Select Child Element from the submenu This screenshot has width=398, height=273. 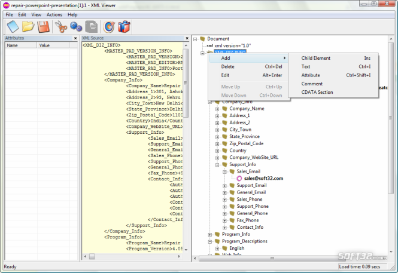[x=333, y=58]
